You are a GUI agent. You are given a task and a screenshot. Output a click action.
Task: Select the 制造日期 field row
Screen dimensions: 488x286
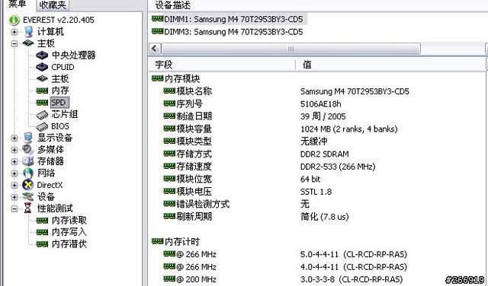[194, 116]
